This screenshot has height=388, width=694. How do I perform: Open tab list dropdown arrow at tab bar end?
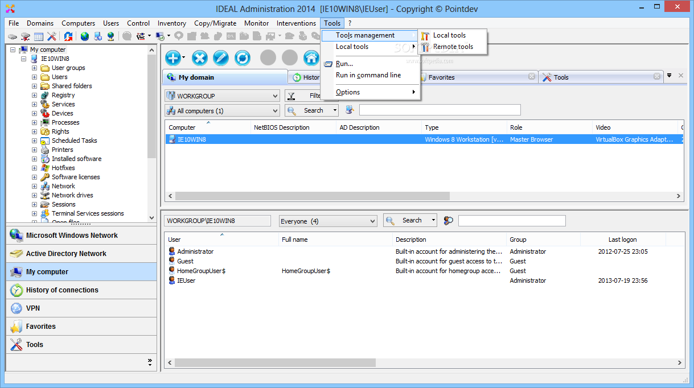(670, 75)
